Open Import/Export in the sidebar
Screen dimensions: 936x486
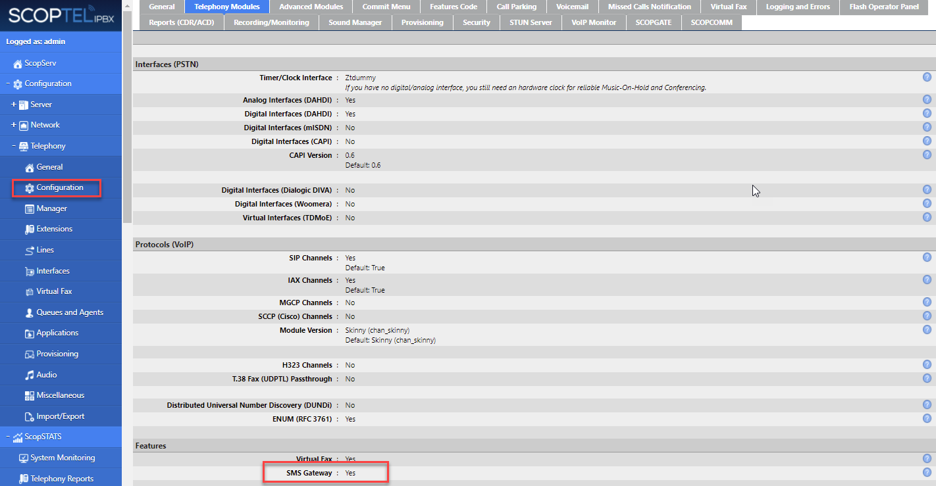coord(61,416)
